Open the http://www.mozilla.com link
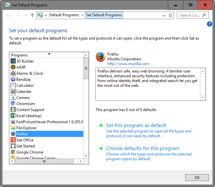This screenshot has height=187, width=215. point(128,64)
